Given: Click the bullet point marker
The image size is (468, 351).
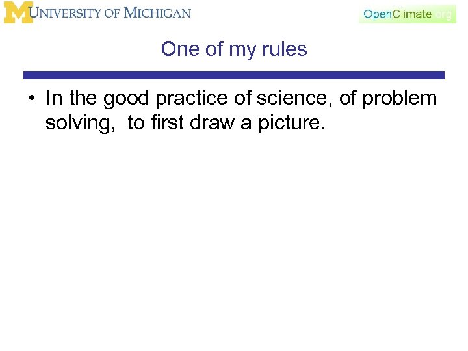Looking at the screenshot, I should point(31,99).
